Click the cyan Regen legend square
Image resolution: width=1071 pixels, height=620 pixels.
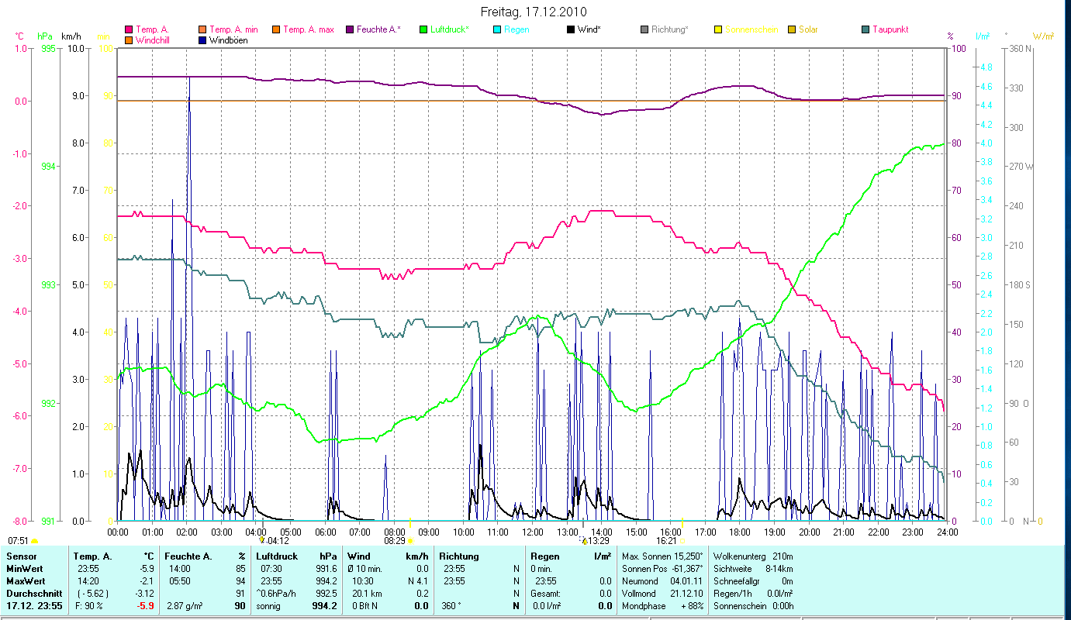pos(497,29)
